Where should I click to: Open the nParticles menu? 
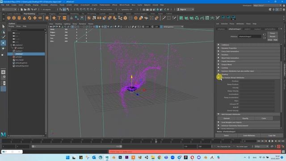point(54,5)
